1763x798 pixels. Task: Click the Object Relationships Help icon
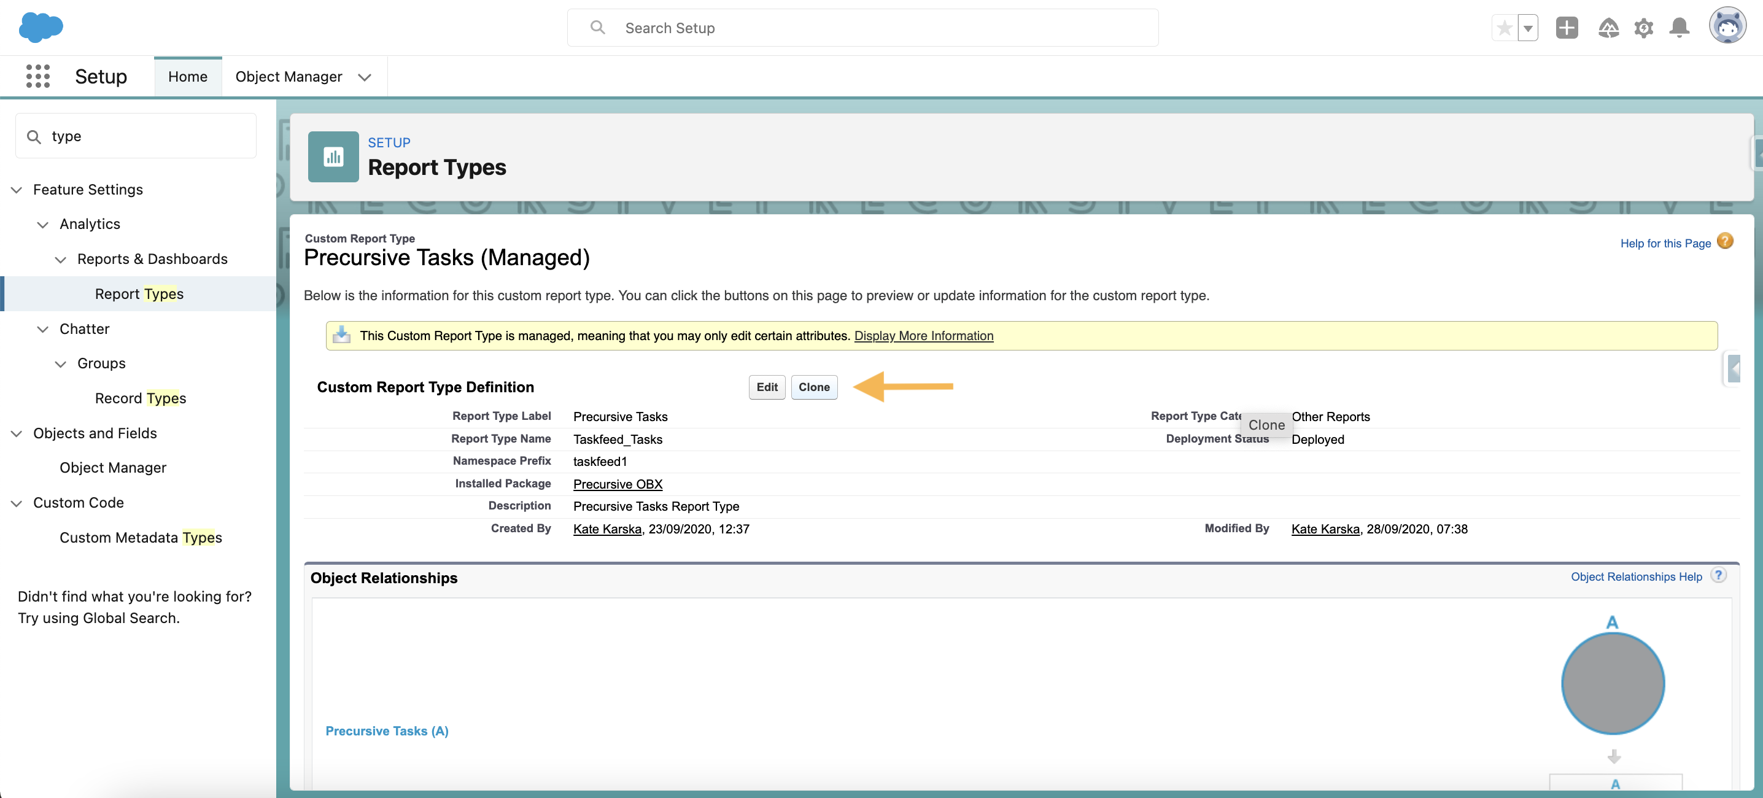pos(1719,576)
